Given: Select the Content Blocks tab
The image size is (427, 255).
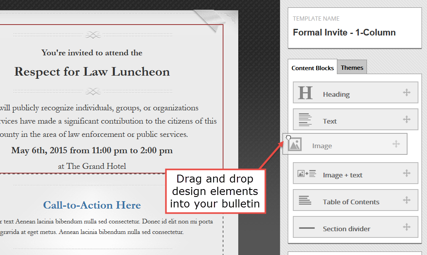Looking at the screenshot, I should pos(312,68).
